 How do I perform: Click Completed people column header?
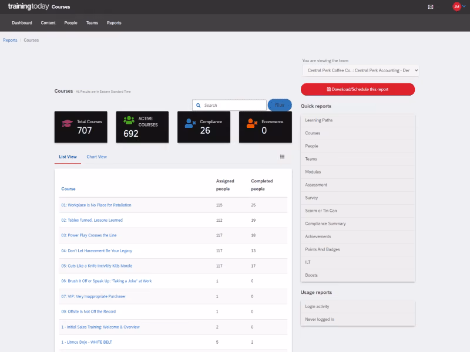tap(261, 185)
